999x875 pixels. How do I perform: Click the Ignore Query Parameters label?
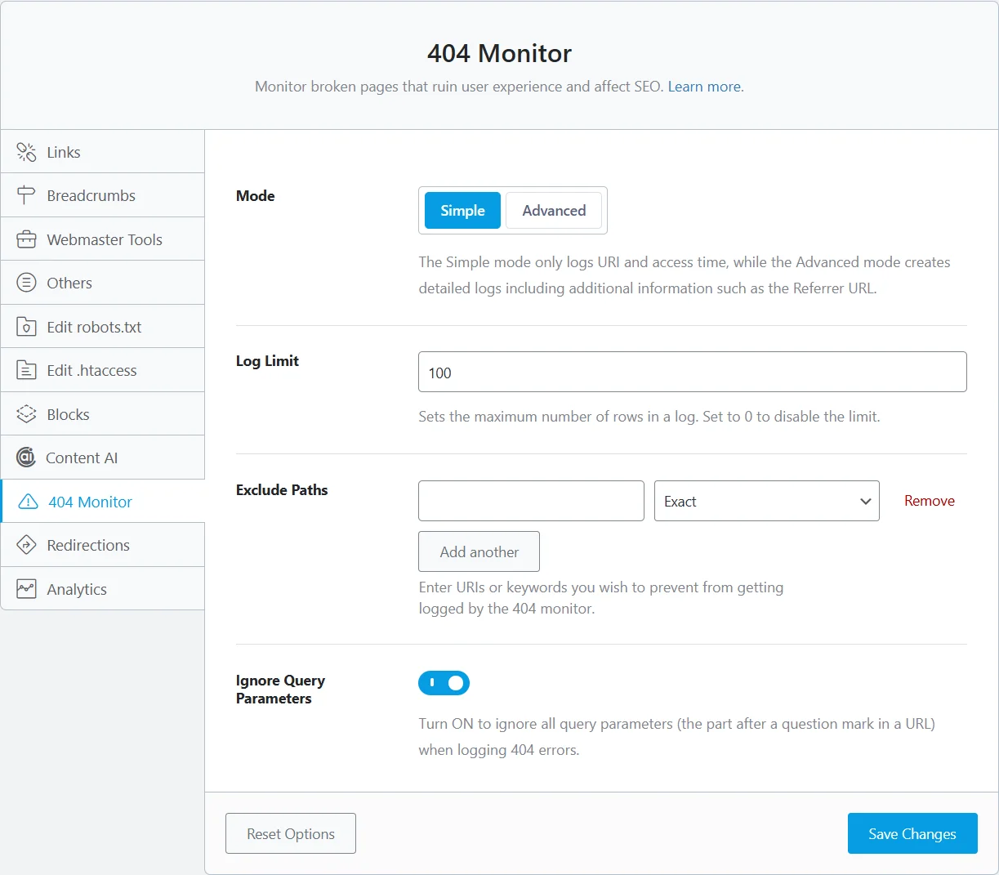(x=280, y=690)
